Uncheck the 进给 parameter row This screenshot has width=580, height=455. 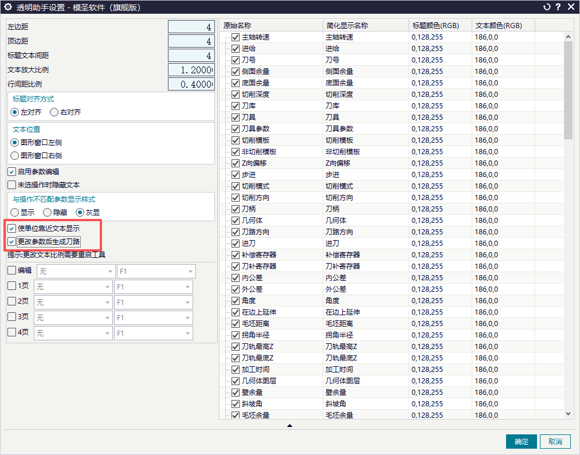coord(236,49)
